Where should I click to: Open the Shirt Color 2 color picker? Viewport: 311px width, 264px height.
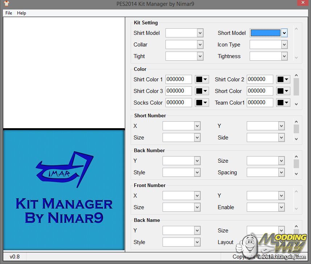[283, 80]
